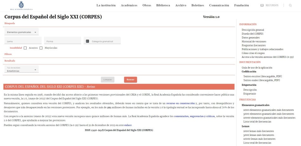301x146 pixels.
Task: Open Lista total under Elementos gramaticales
Action: (257, 122)
